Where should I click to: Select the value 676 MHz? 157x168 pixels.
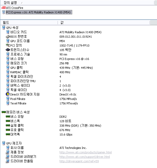point(65,130)
